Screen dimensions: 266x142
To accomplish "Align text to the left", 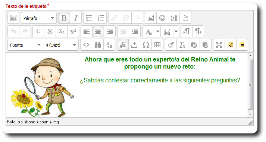I will click(x=87, y=31).
